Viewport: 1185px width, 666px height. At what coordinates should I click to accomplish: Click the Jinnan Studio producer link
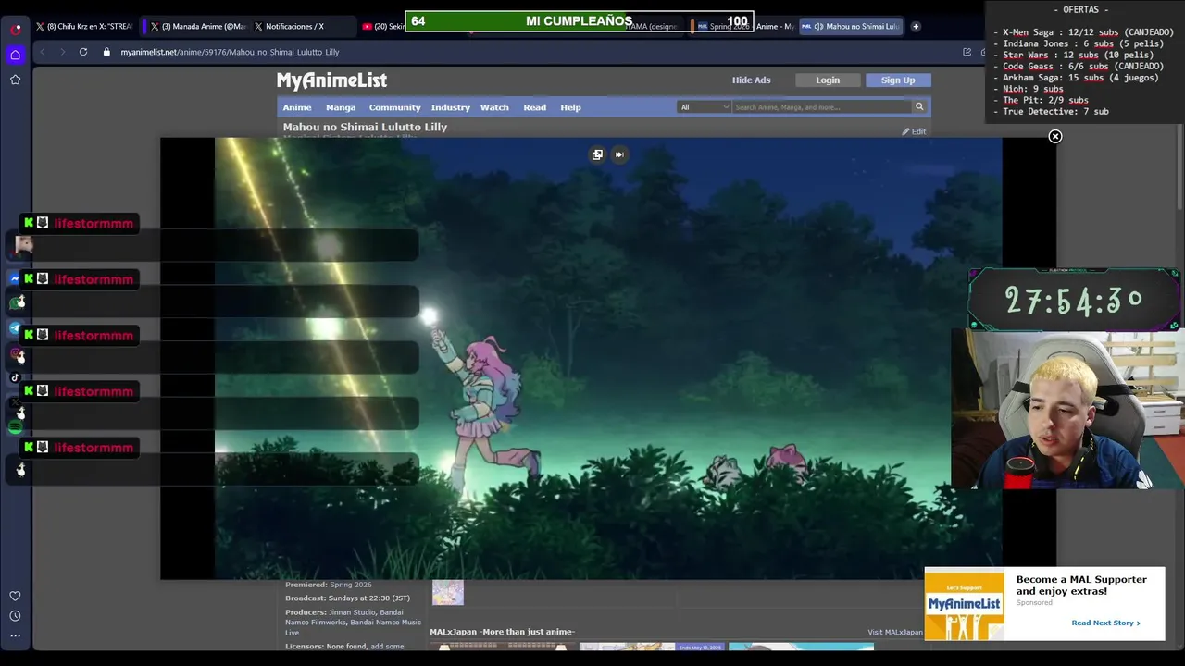352,612
